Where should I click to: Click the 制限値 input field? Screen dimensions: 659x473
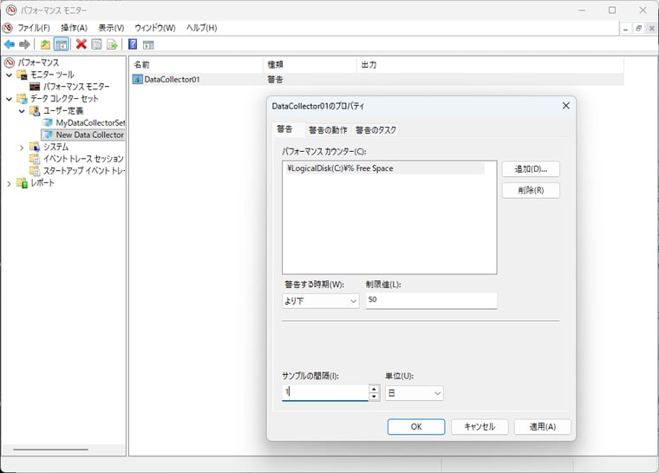tap(431, 300)
